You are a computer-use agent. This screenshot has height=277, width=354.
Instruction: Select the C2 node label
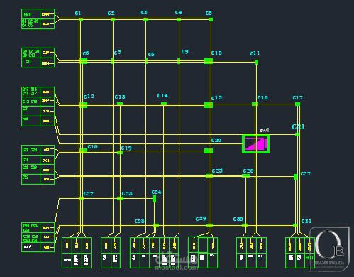point(111,13)
